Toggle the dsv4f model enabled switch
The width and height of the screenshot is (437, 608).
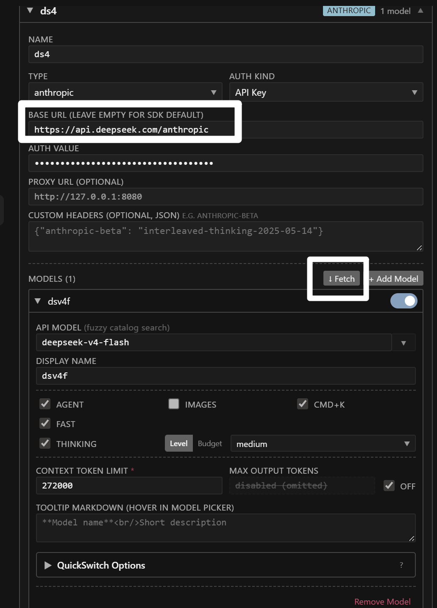click(404, 301)
